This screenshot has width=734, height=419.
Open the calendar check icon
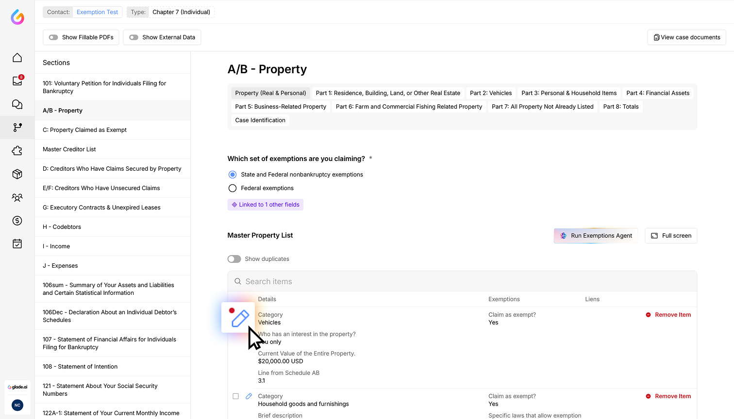17,244
